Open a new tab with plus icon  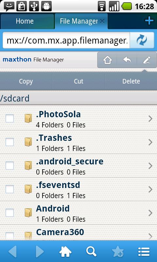[x=149, y=21]
